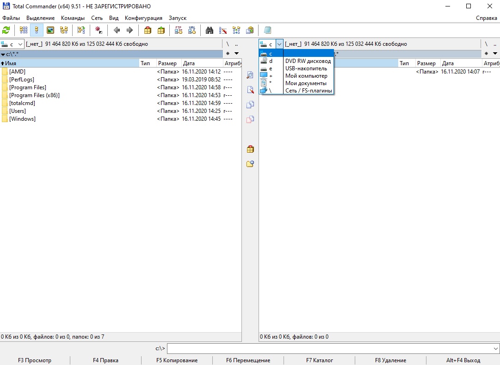Open right panel favorites asterisk button
Screen dimensions: 500x365
coord(486,54)
